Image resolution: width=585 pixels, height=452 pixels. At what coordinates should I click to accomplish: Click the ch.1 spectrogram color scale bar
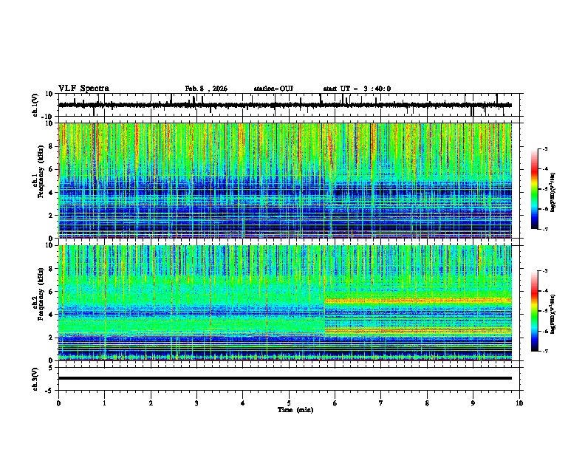point(535,189)
